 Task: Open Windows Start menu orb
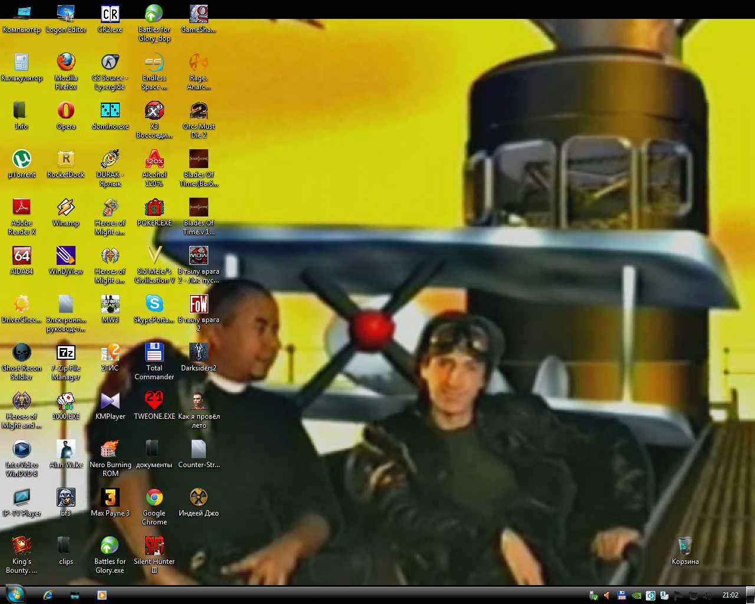point(15,594)
